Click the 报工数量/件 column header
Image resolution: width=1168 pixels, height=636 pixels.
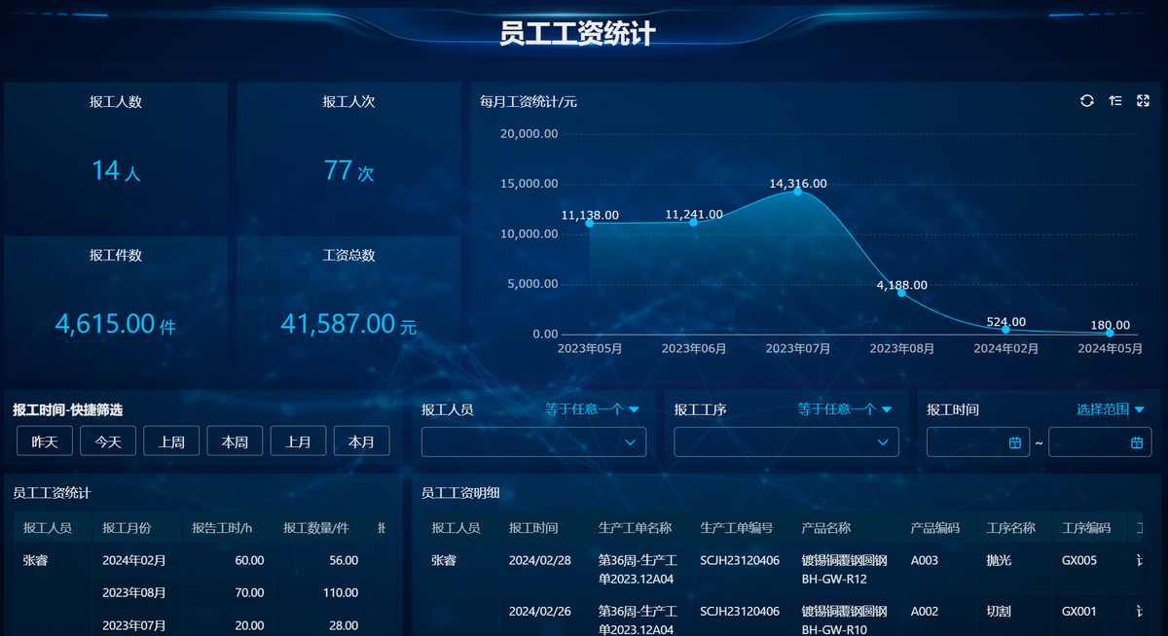point(316,528)
